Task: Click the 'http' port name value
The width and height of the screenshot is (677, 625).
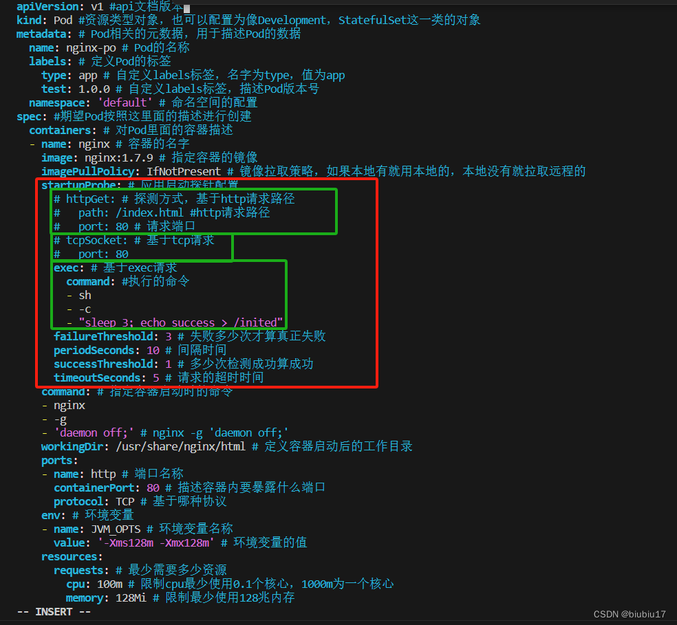Action: click(x=103, y=474)
